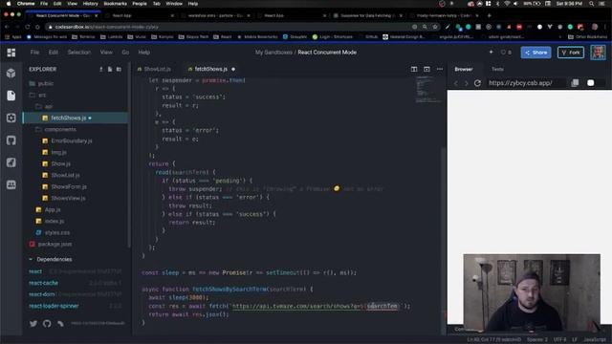Open the editor more options ellipsis
The width and height of the screenshot is (612, 344).
coord(440,69)
